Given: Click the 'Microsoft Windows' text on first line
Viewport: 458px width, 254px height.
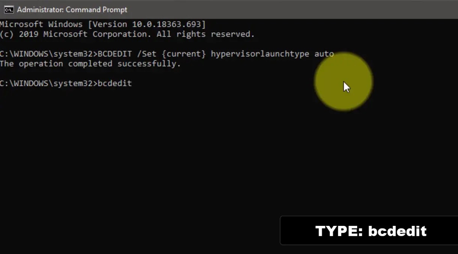Looking at the screenshot, I should tap(41, 24).
